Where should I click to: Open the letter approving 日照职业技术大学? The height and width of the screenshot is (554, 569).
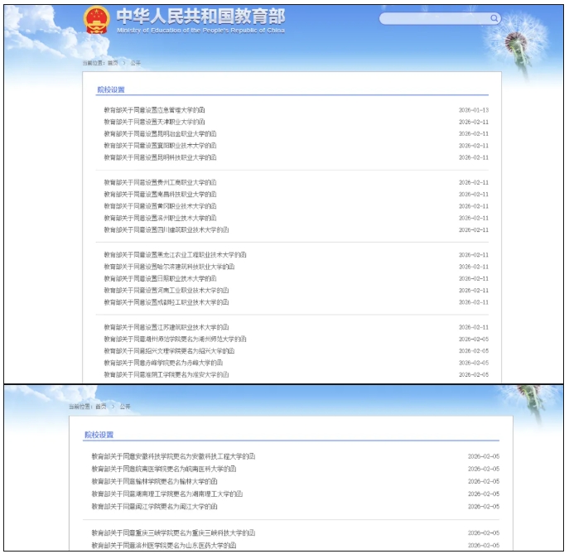coord(160,278)
